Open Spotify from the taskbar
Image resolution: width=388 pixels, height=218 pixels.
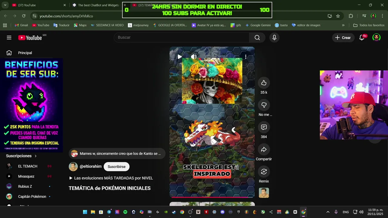[125, 212]
